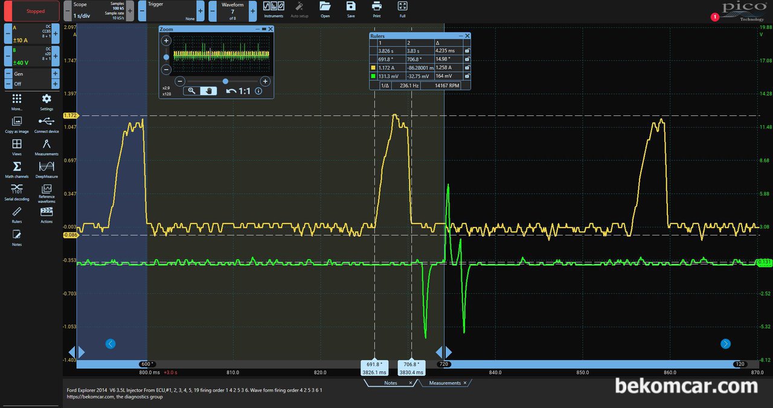Click the yellow Channel A color swatch in Rulers
The width and height of the screenshot is (773, 408).
click(x=373, y=68)
